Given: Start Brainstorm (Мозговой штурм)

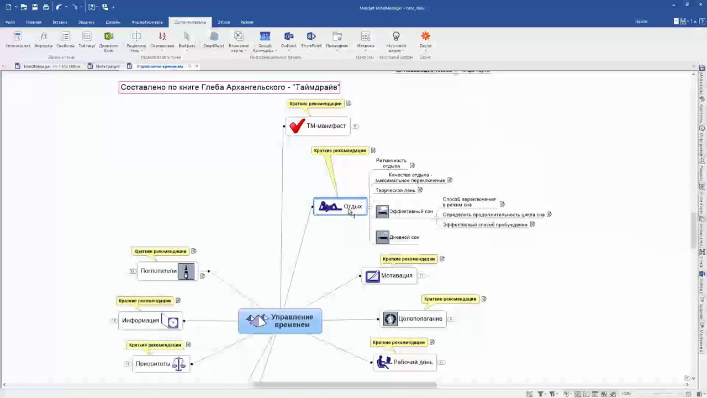Looking at the screenshot, I should coord(396,42).
